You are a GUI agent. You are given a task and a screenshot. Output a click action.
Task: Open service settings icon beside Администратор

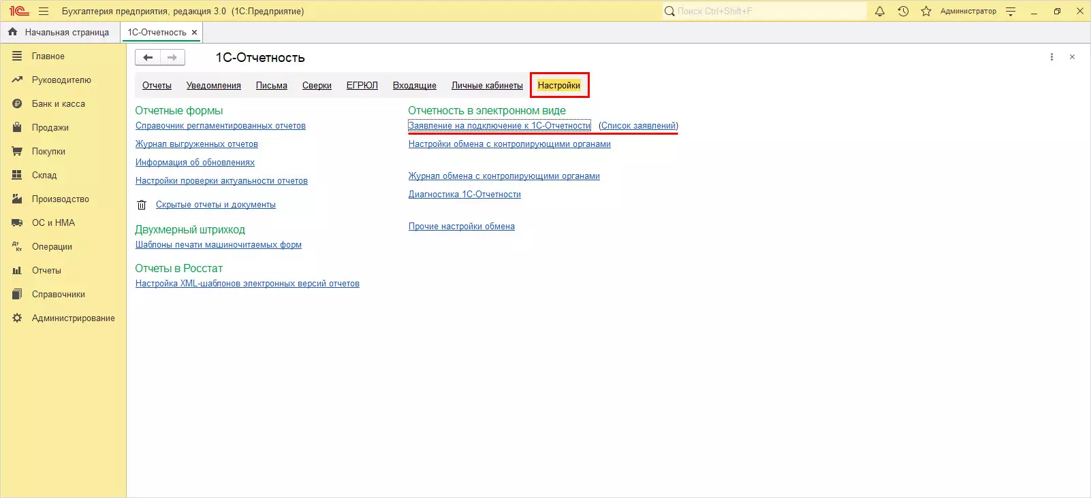1011,11
